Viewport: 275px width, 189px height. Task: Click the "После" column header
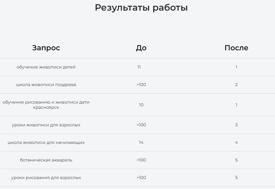(x=236, y=48)
